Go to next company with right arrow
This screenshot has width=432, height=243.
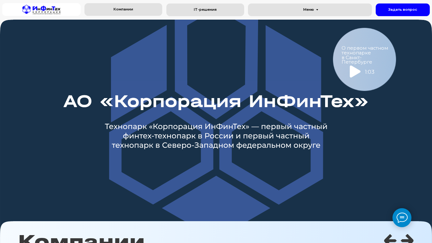coord(407,239)
